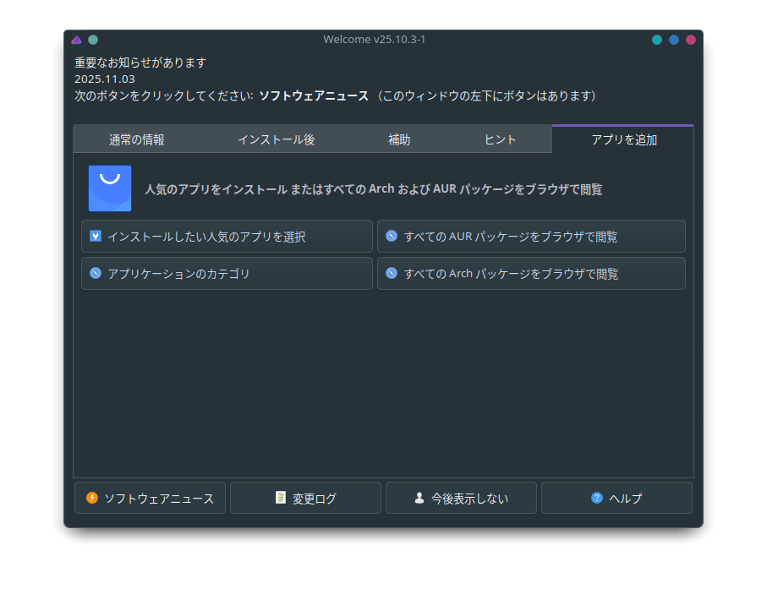The width and height of the screenshot is (767, 600).
Task: Click the teal window button in title bar
Action: [x=657, y=40]
